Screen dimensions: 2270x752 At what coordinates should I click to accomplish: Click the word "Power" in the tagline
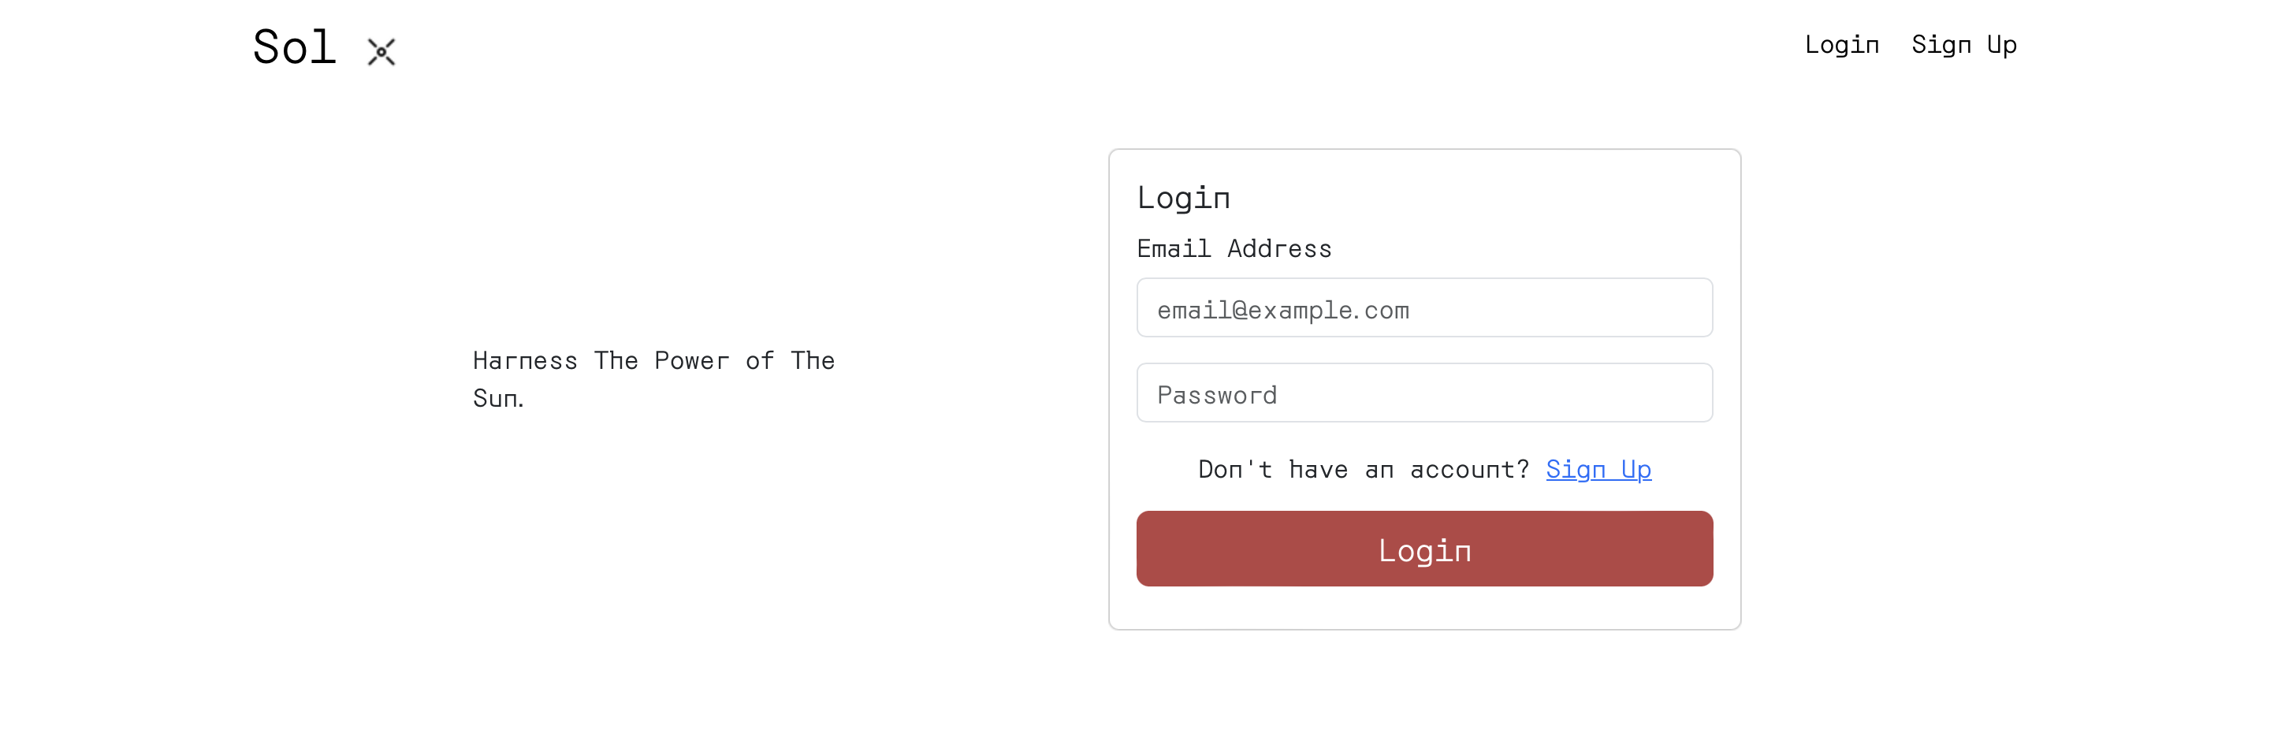691,360
